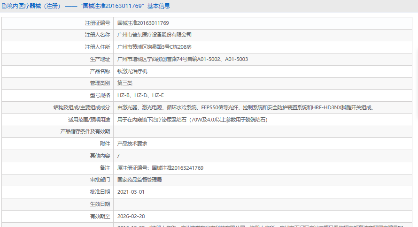
Task: Click the 型号规格 label
Action: (x=100, y=95)
